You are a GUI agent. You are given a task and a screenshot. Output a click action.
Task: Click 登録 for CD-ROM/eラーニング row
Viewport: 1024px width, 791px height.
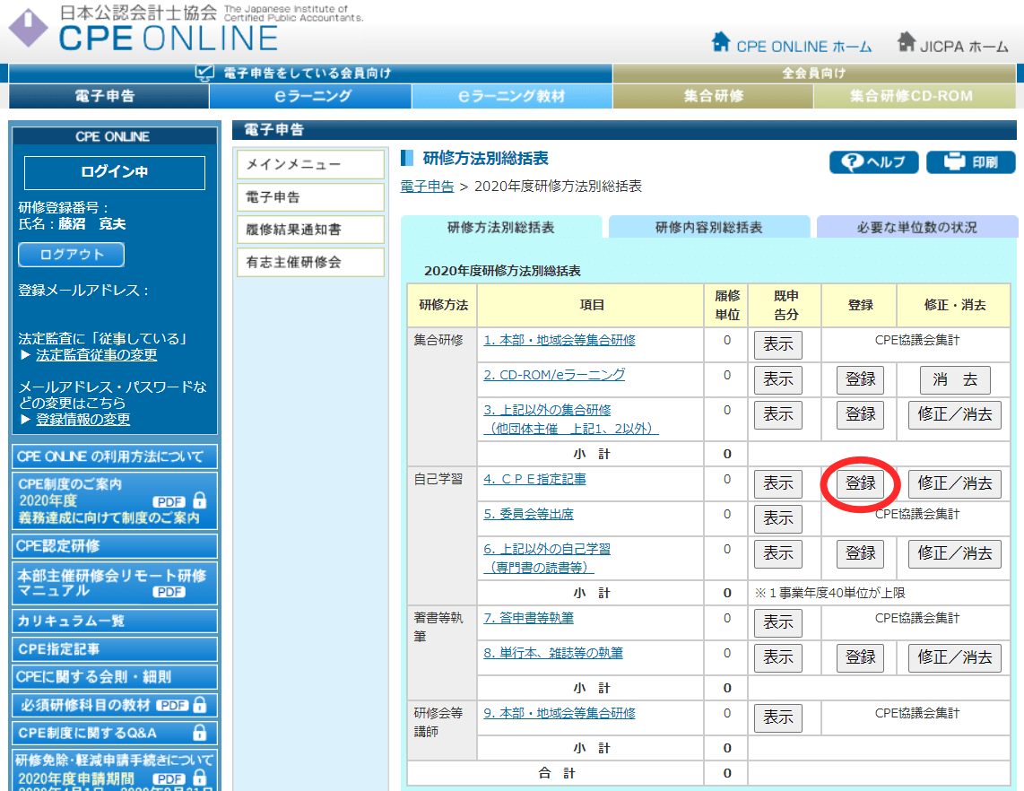[860, 379]
